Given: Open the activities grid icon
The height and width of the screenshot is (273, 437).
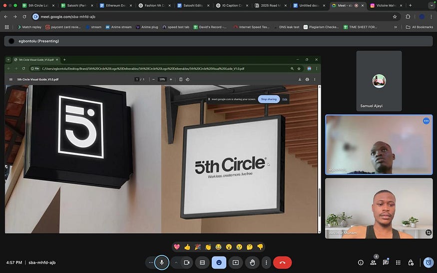Looking at the screenshot, I should click(x=398, y=263).
